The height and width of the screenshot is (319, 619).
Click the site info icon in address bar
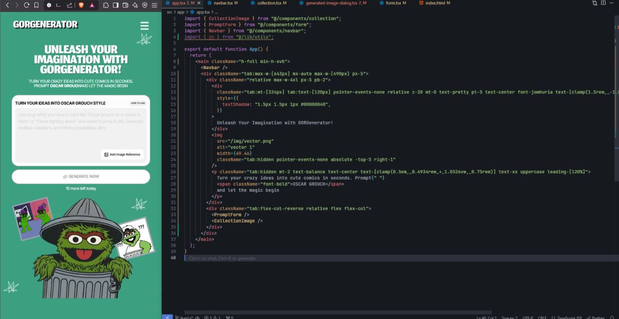[49, 5]
